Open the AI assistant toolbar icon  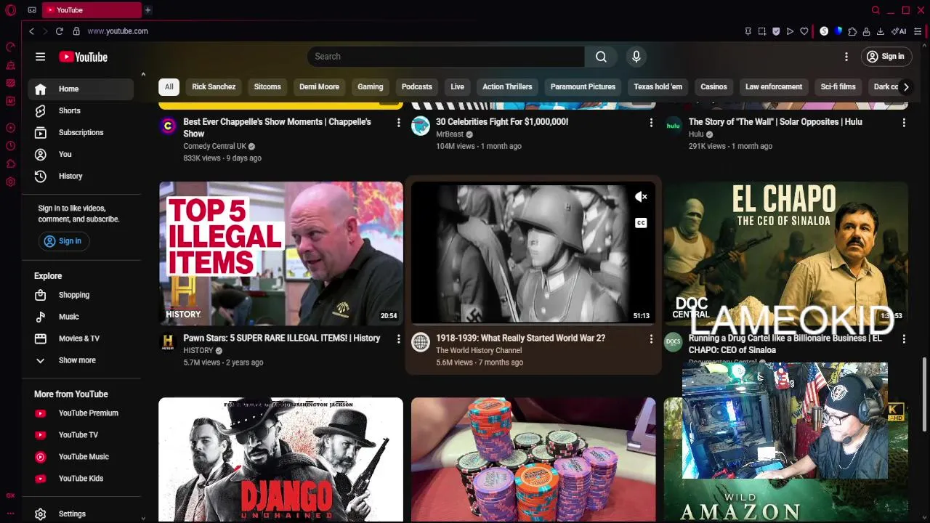[899, 31]
